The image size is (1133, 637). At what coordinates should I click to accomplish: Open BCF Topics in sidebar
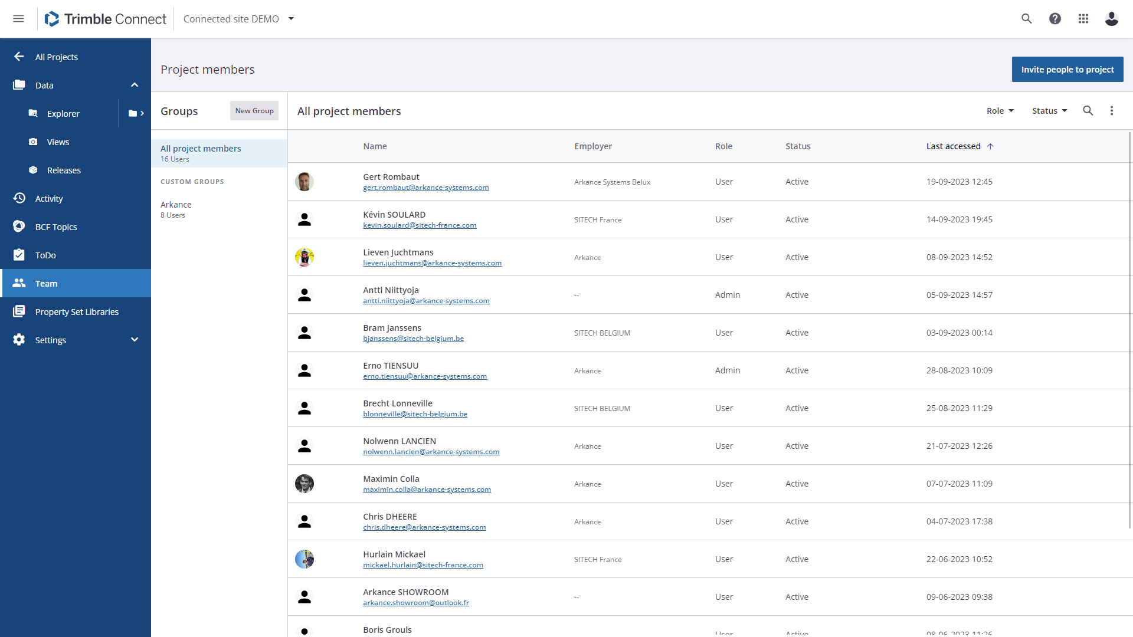[56, 226]
